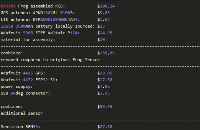Click "removed compared to original Frog Sensor"
The height and width of the screenshot is (130, 200).
point(50,60)
